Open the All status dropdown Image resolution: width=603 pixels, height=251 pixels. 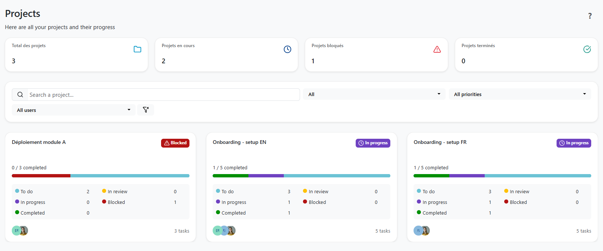(x=374, y=94)
